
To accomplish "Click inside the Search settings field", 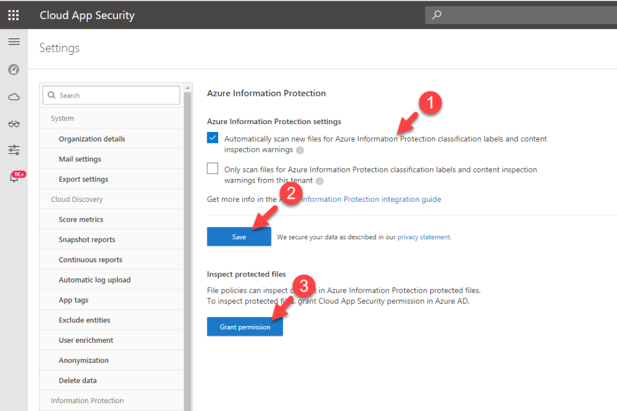I will pos(111,95).
